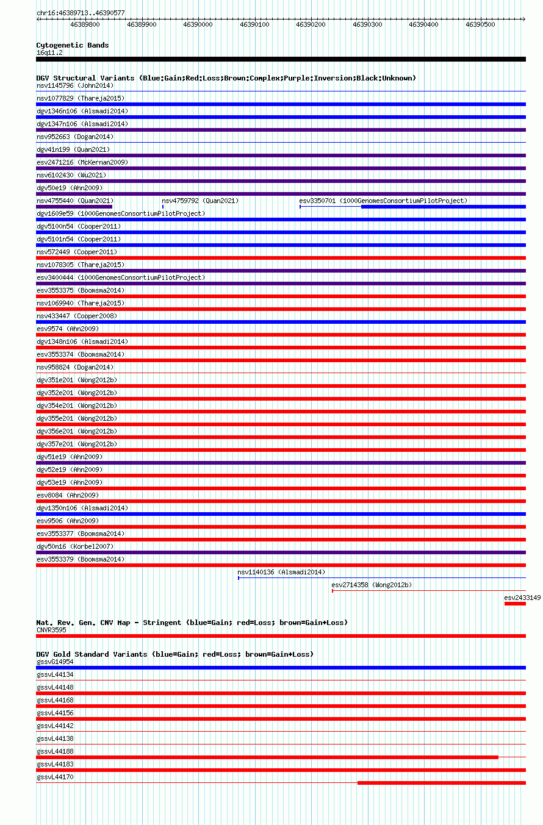Click the nsv6102430 (Wu2021) label
This screenshot has width=543, height=825.
[71, 175]
